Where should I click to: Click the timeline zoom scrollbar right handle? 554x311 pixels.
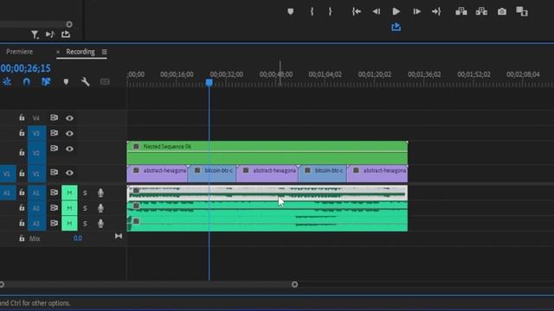pyautogui.click(x=294, y=284)
